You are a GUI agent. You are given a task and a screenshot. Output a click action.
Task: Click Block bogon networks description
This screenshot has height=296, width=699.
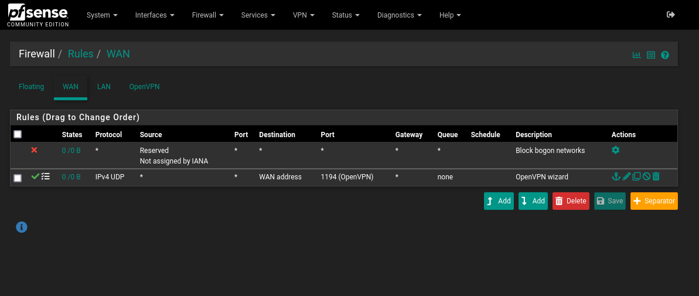[x=550, y=151]
